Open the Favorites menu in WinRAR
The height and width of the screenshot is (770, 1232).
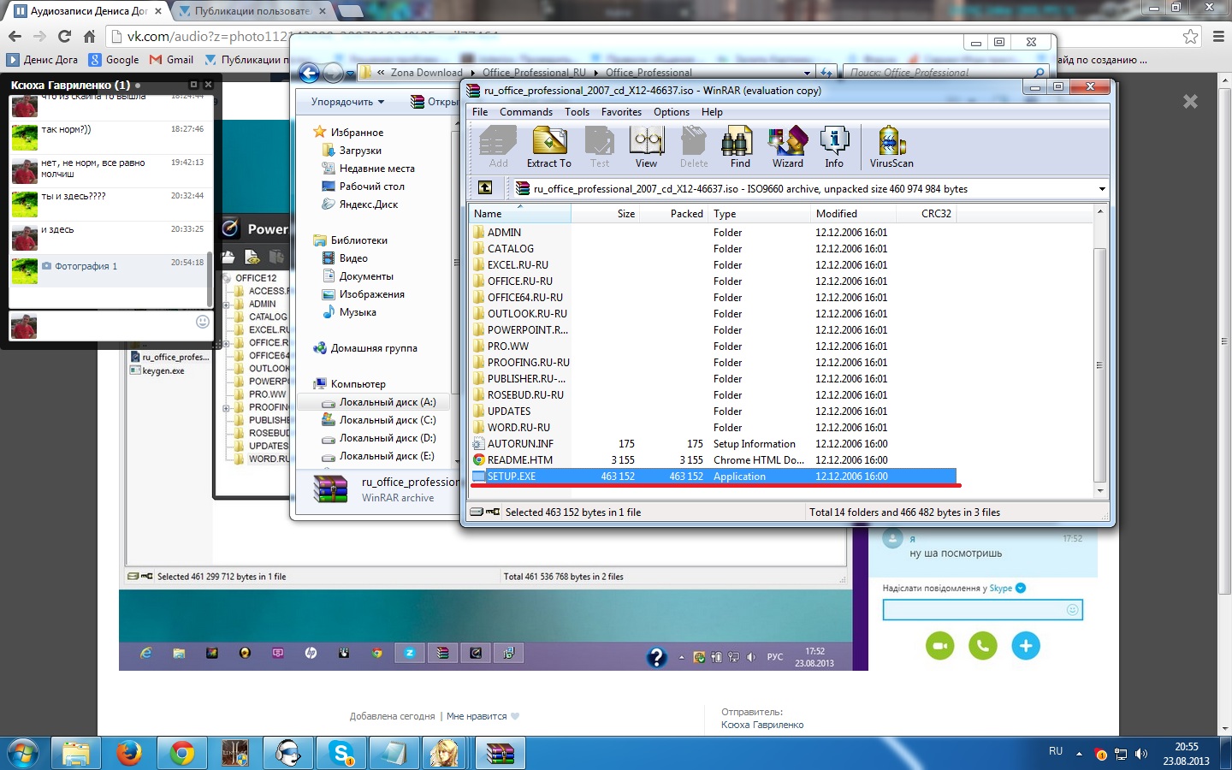[x=621, y=112]
